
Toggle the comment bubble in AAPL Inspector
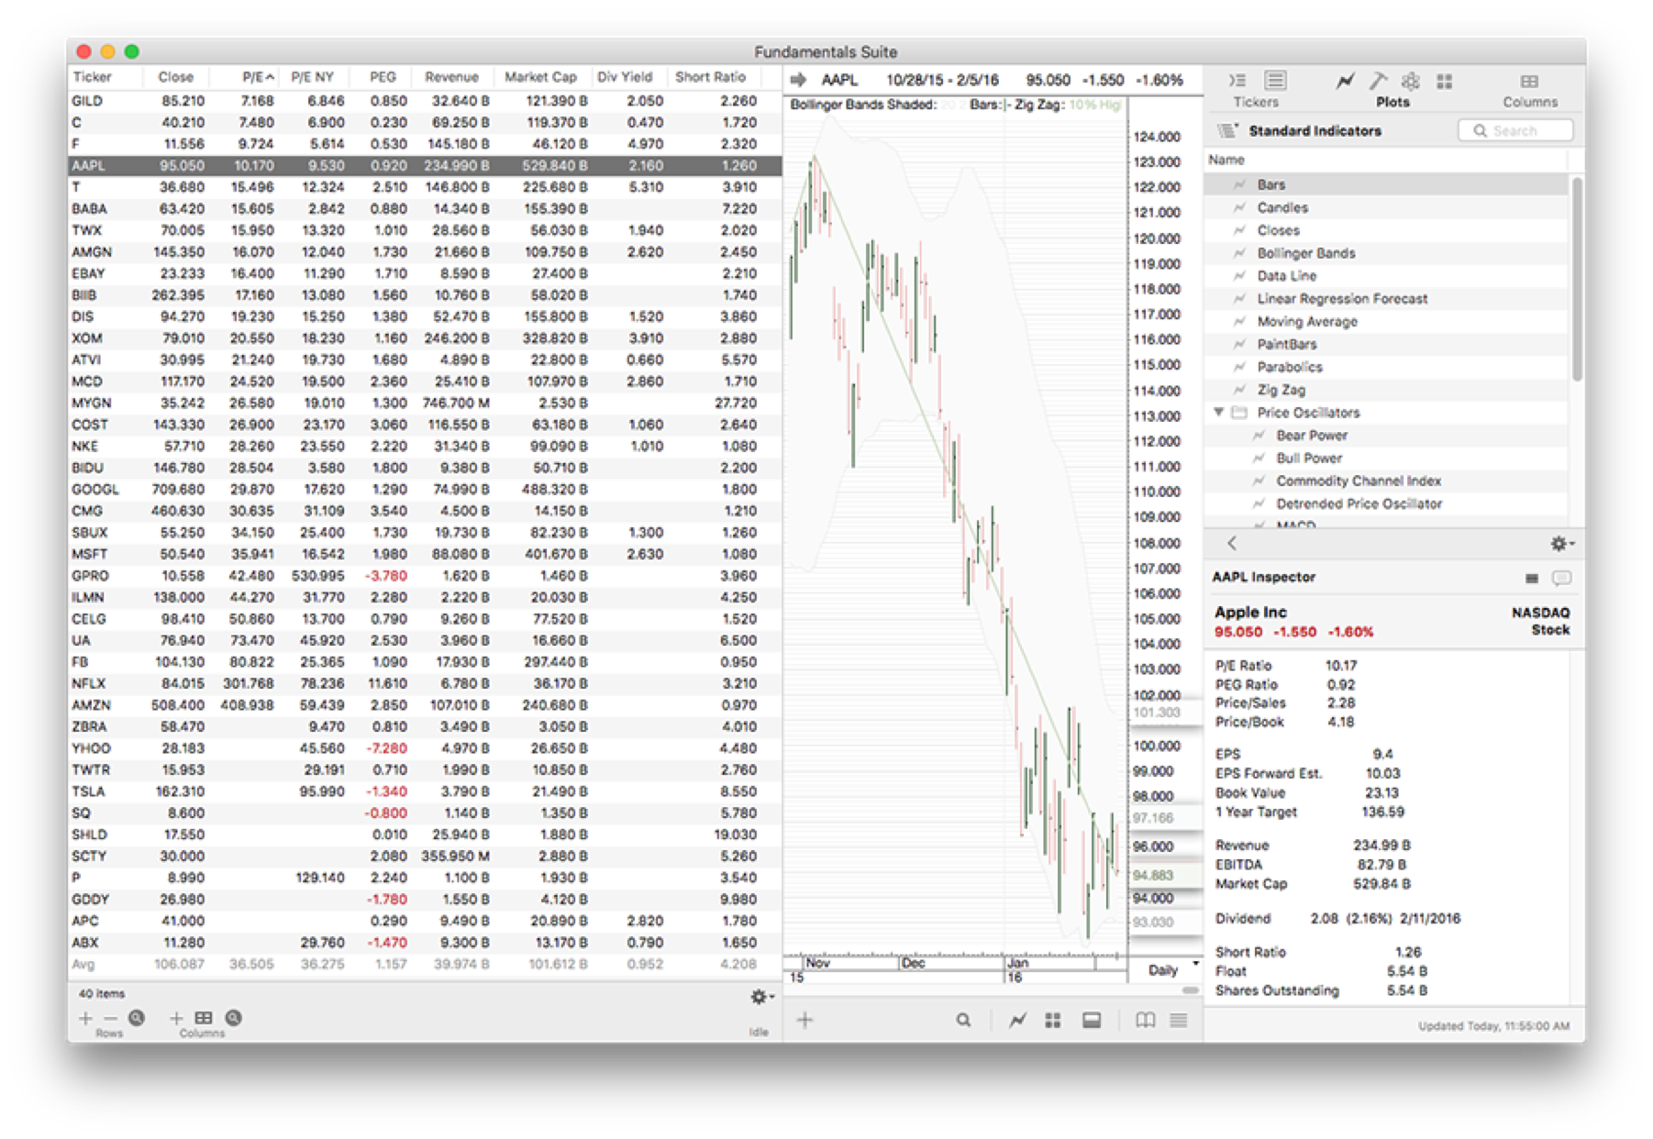[x=1564, y=578]
